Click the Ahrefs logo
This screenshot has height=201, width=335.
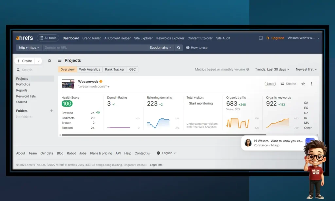25,38
